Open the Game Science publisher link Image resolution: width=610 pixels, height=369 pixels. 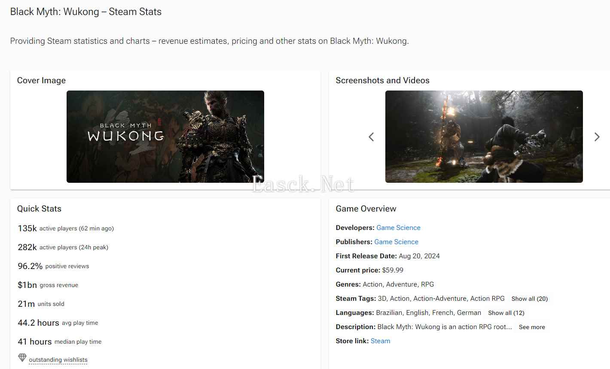point(396,242)
